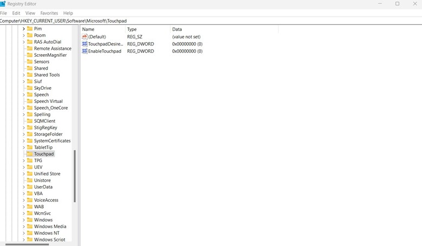Open the Favorites menu
Image resolution: width=422 pixels, height=246 pixels.
[x=49, y=13]
